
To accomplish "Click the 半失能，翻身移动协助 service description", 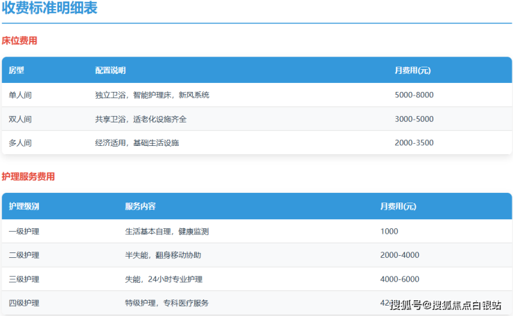I will coord(163,255).
